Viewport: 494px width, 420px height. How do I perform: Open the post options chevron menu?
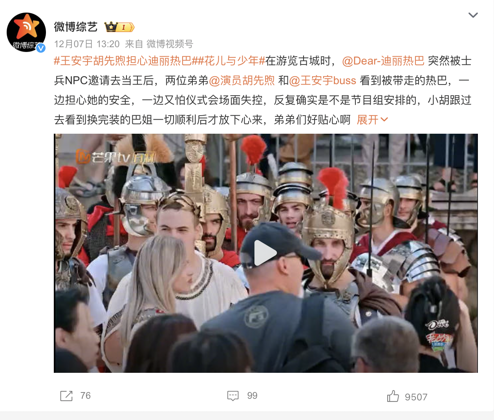click(473, 15)
